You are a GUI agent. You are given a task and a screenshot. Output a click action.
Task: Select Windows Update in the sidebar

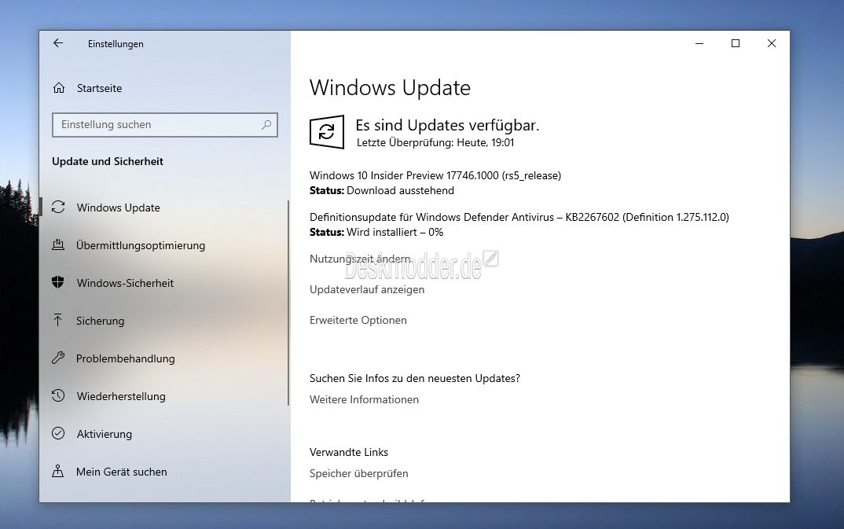pos(119,208)
